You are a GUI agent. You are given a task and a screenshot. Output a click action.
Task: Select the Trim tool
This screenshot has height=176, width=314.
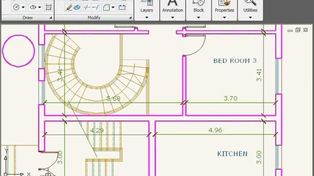pyautogui.click(x=87, y=7)
